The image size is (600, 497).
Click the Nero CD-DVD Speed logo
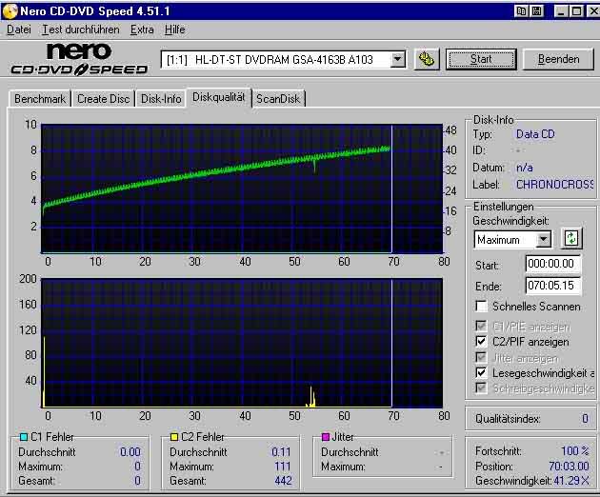79,58
